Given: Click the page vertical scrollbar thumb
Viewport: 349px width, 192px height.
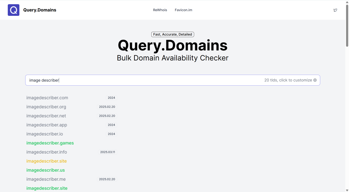Looking at the screenshot, I should (347, 26).
